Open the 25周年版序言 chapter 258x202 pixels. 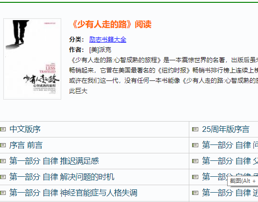tap(226, 129)
